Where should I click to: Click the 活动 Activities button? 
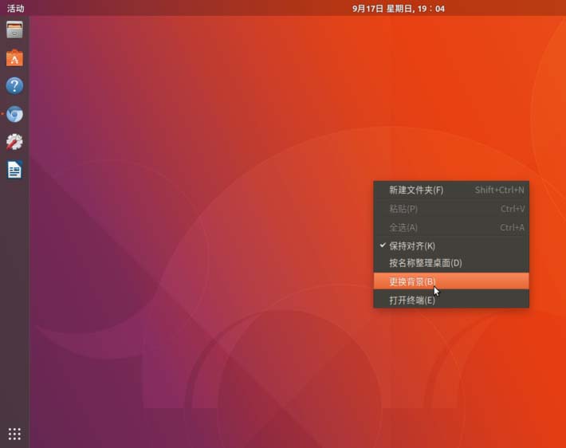coord(15,8)
